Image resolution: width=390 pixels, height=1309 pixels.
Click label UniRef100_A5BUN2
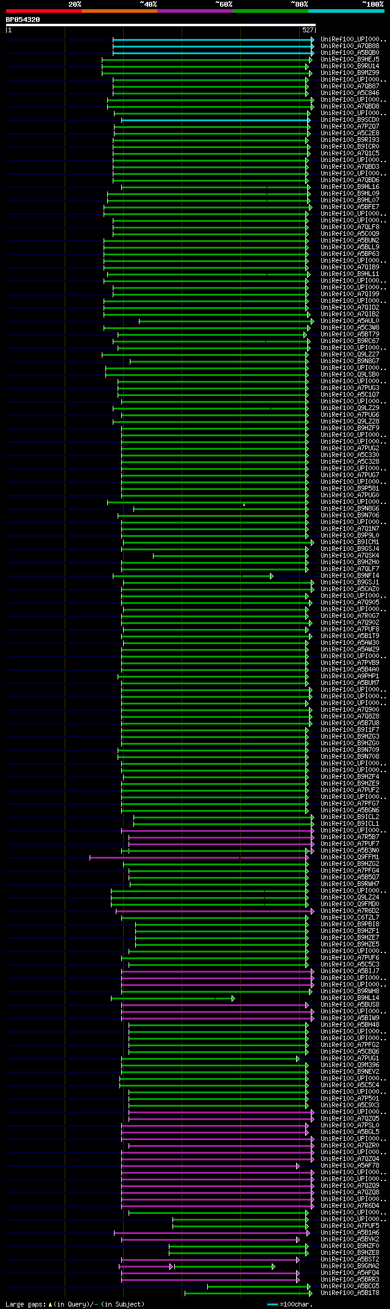(x=350, y=240)
